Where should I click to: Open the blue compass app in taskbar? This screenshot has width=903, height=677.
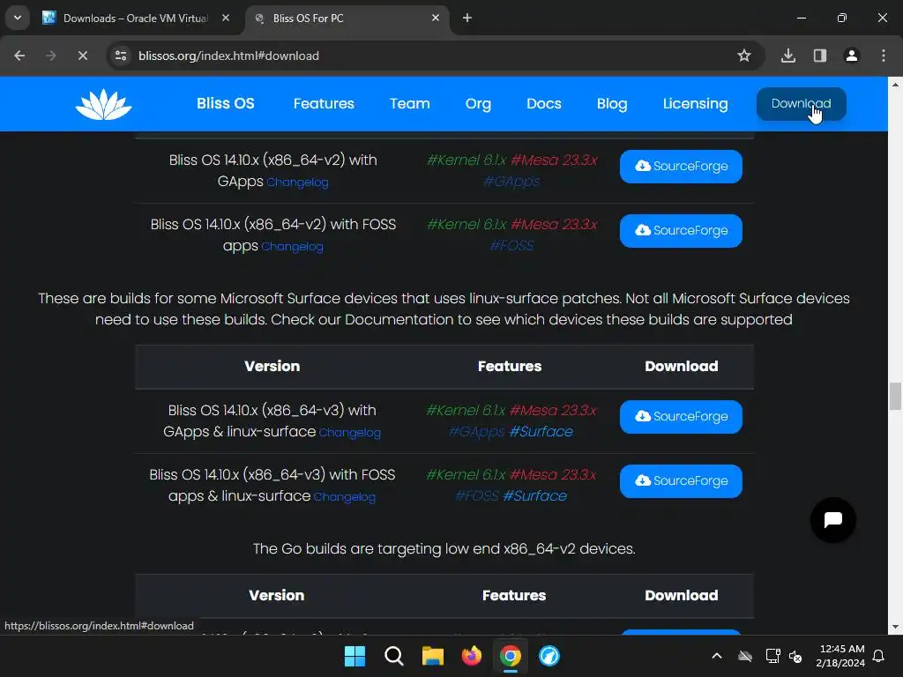[549, 656]
